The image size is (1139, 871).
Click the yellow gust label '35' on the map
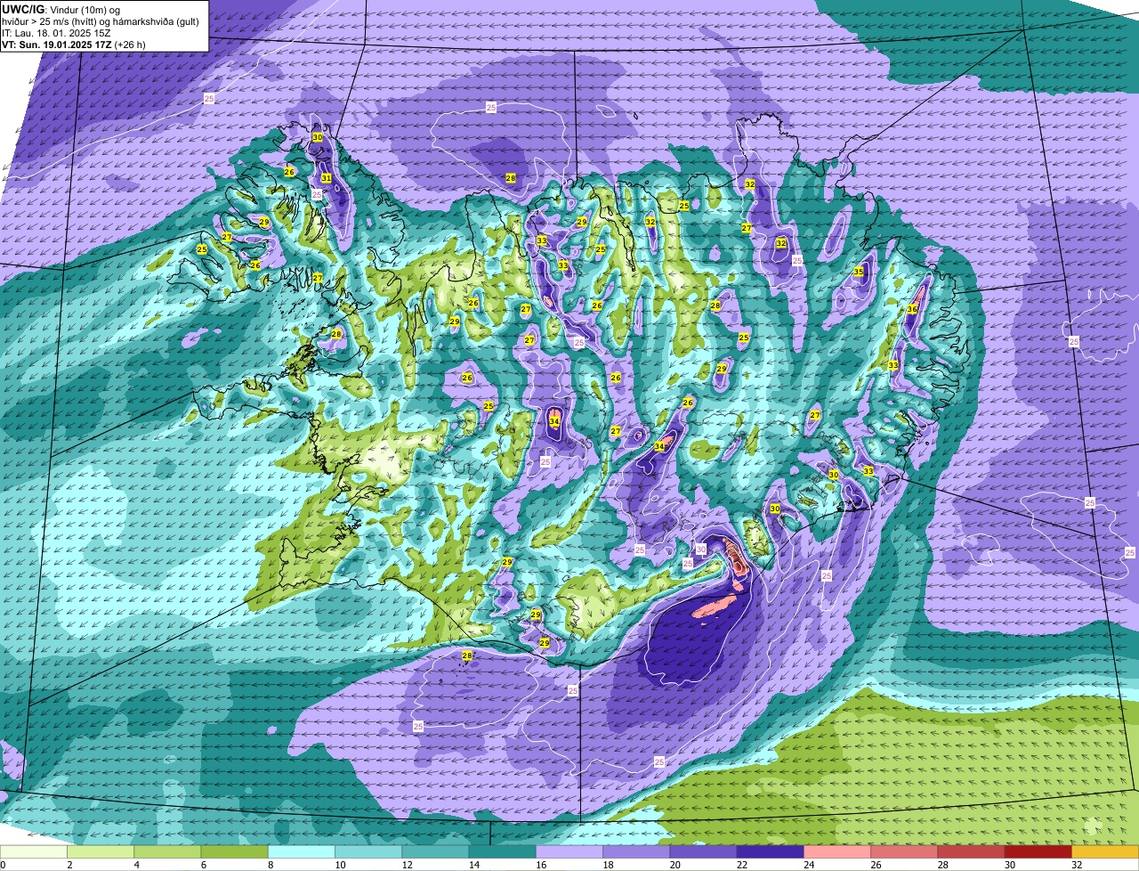click(x=859, y=272)
